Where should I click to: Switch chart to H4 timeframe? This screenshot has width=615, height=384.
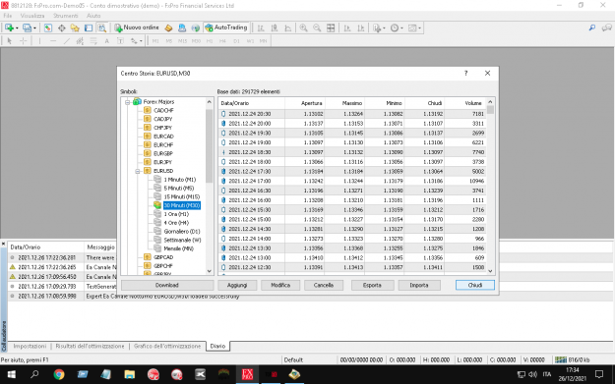click(x=222, y=40)
